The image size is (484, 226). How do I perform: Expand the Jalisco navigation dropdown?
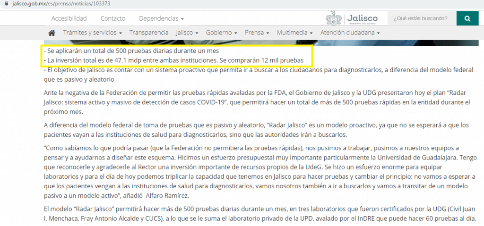pos(187,33)
